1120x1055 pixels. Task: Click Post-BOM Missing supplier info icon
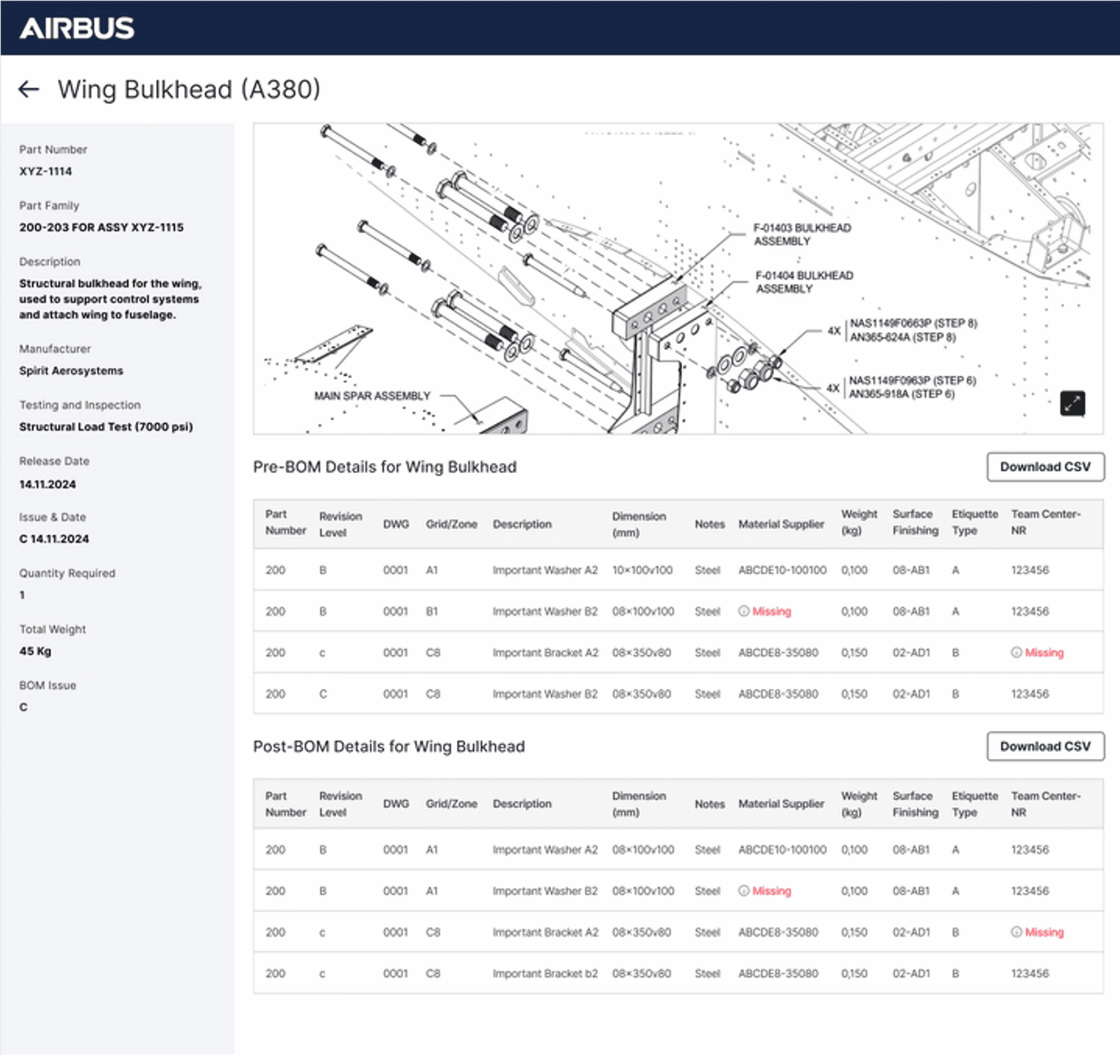[744, 891]
